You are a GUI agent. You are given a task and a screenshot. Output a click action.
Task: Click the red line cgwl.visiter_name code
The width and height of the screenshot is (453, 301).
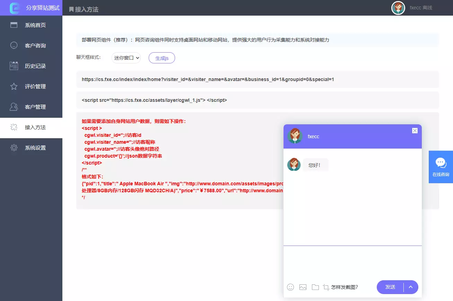[120, 142]
